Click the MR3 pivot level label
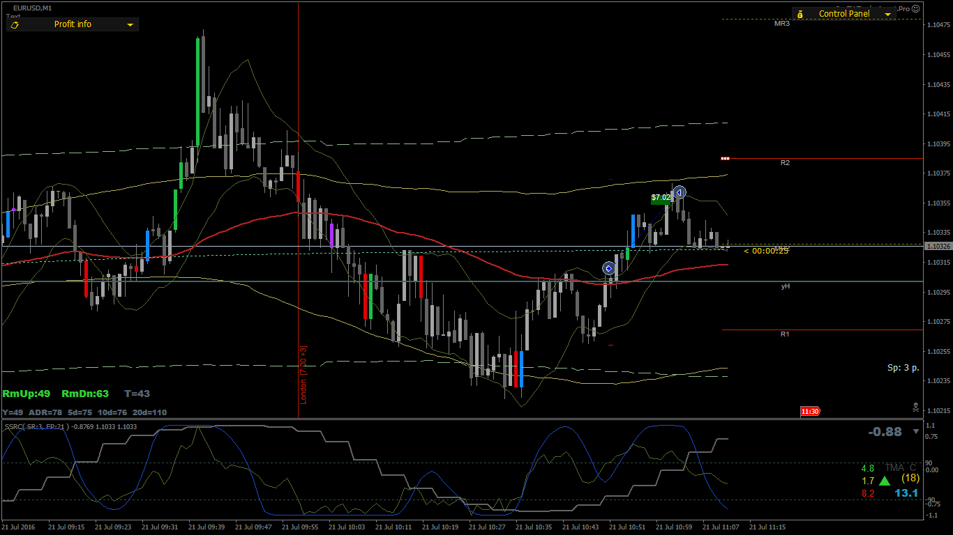The height and width of the screenshot is (535, 953). (781, 24)
